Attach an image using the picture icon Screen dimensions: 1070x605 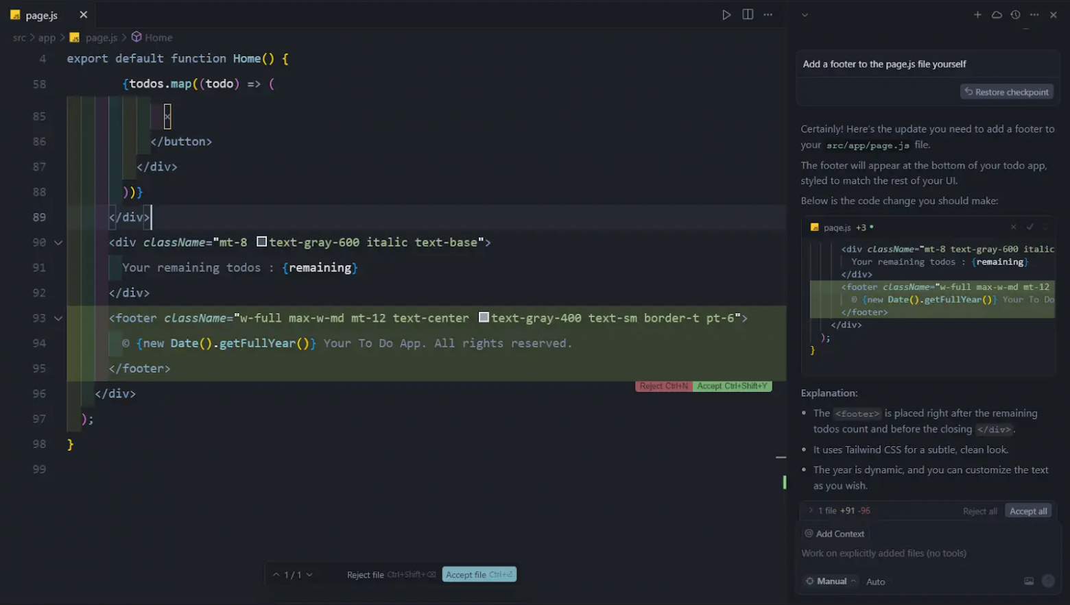1029,581
